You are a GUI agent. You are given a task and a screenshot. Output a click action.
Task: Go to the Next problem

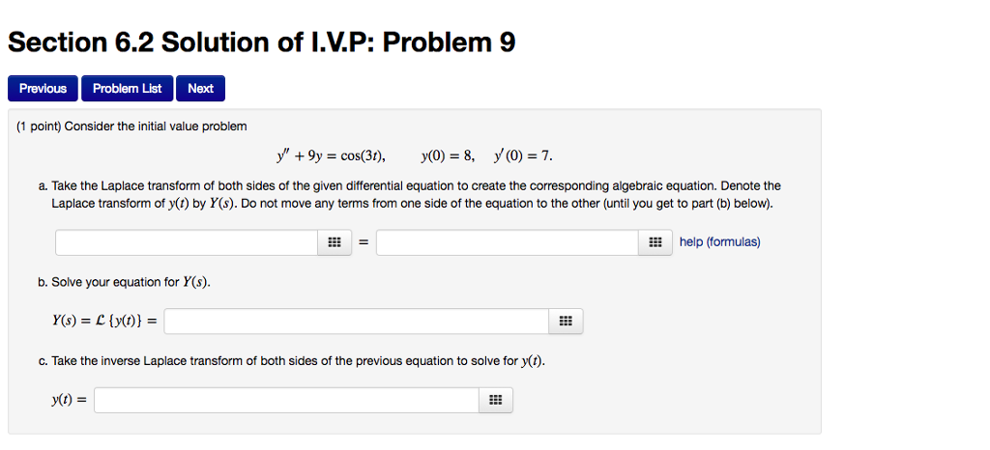point(200,88)
